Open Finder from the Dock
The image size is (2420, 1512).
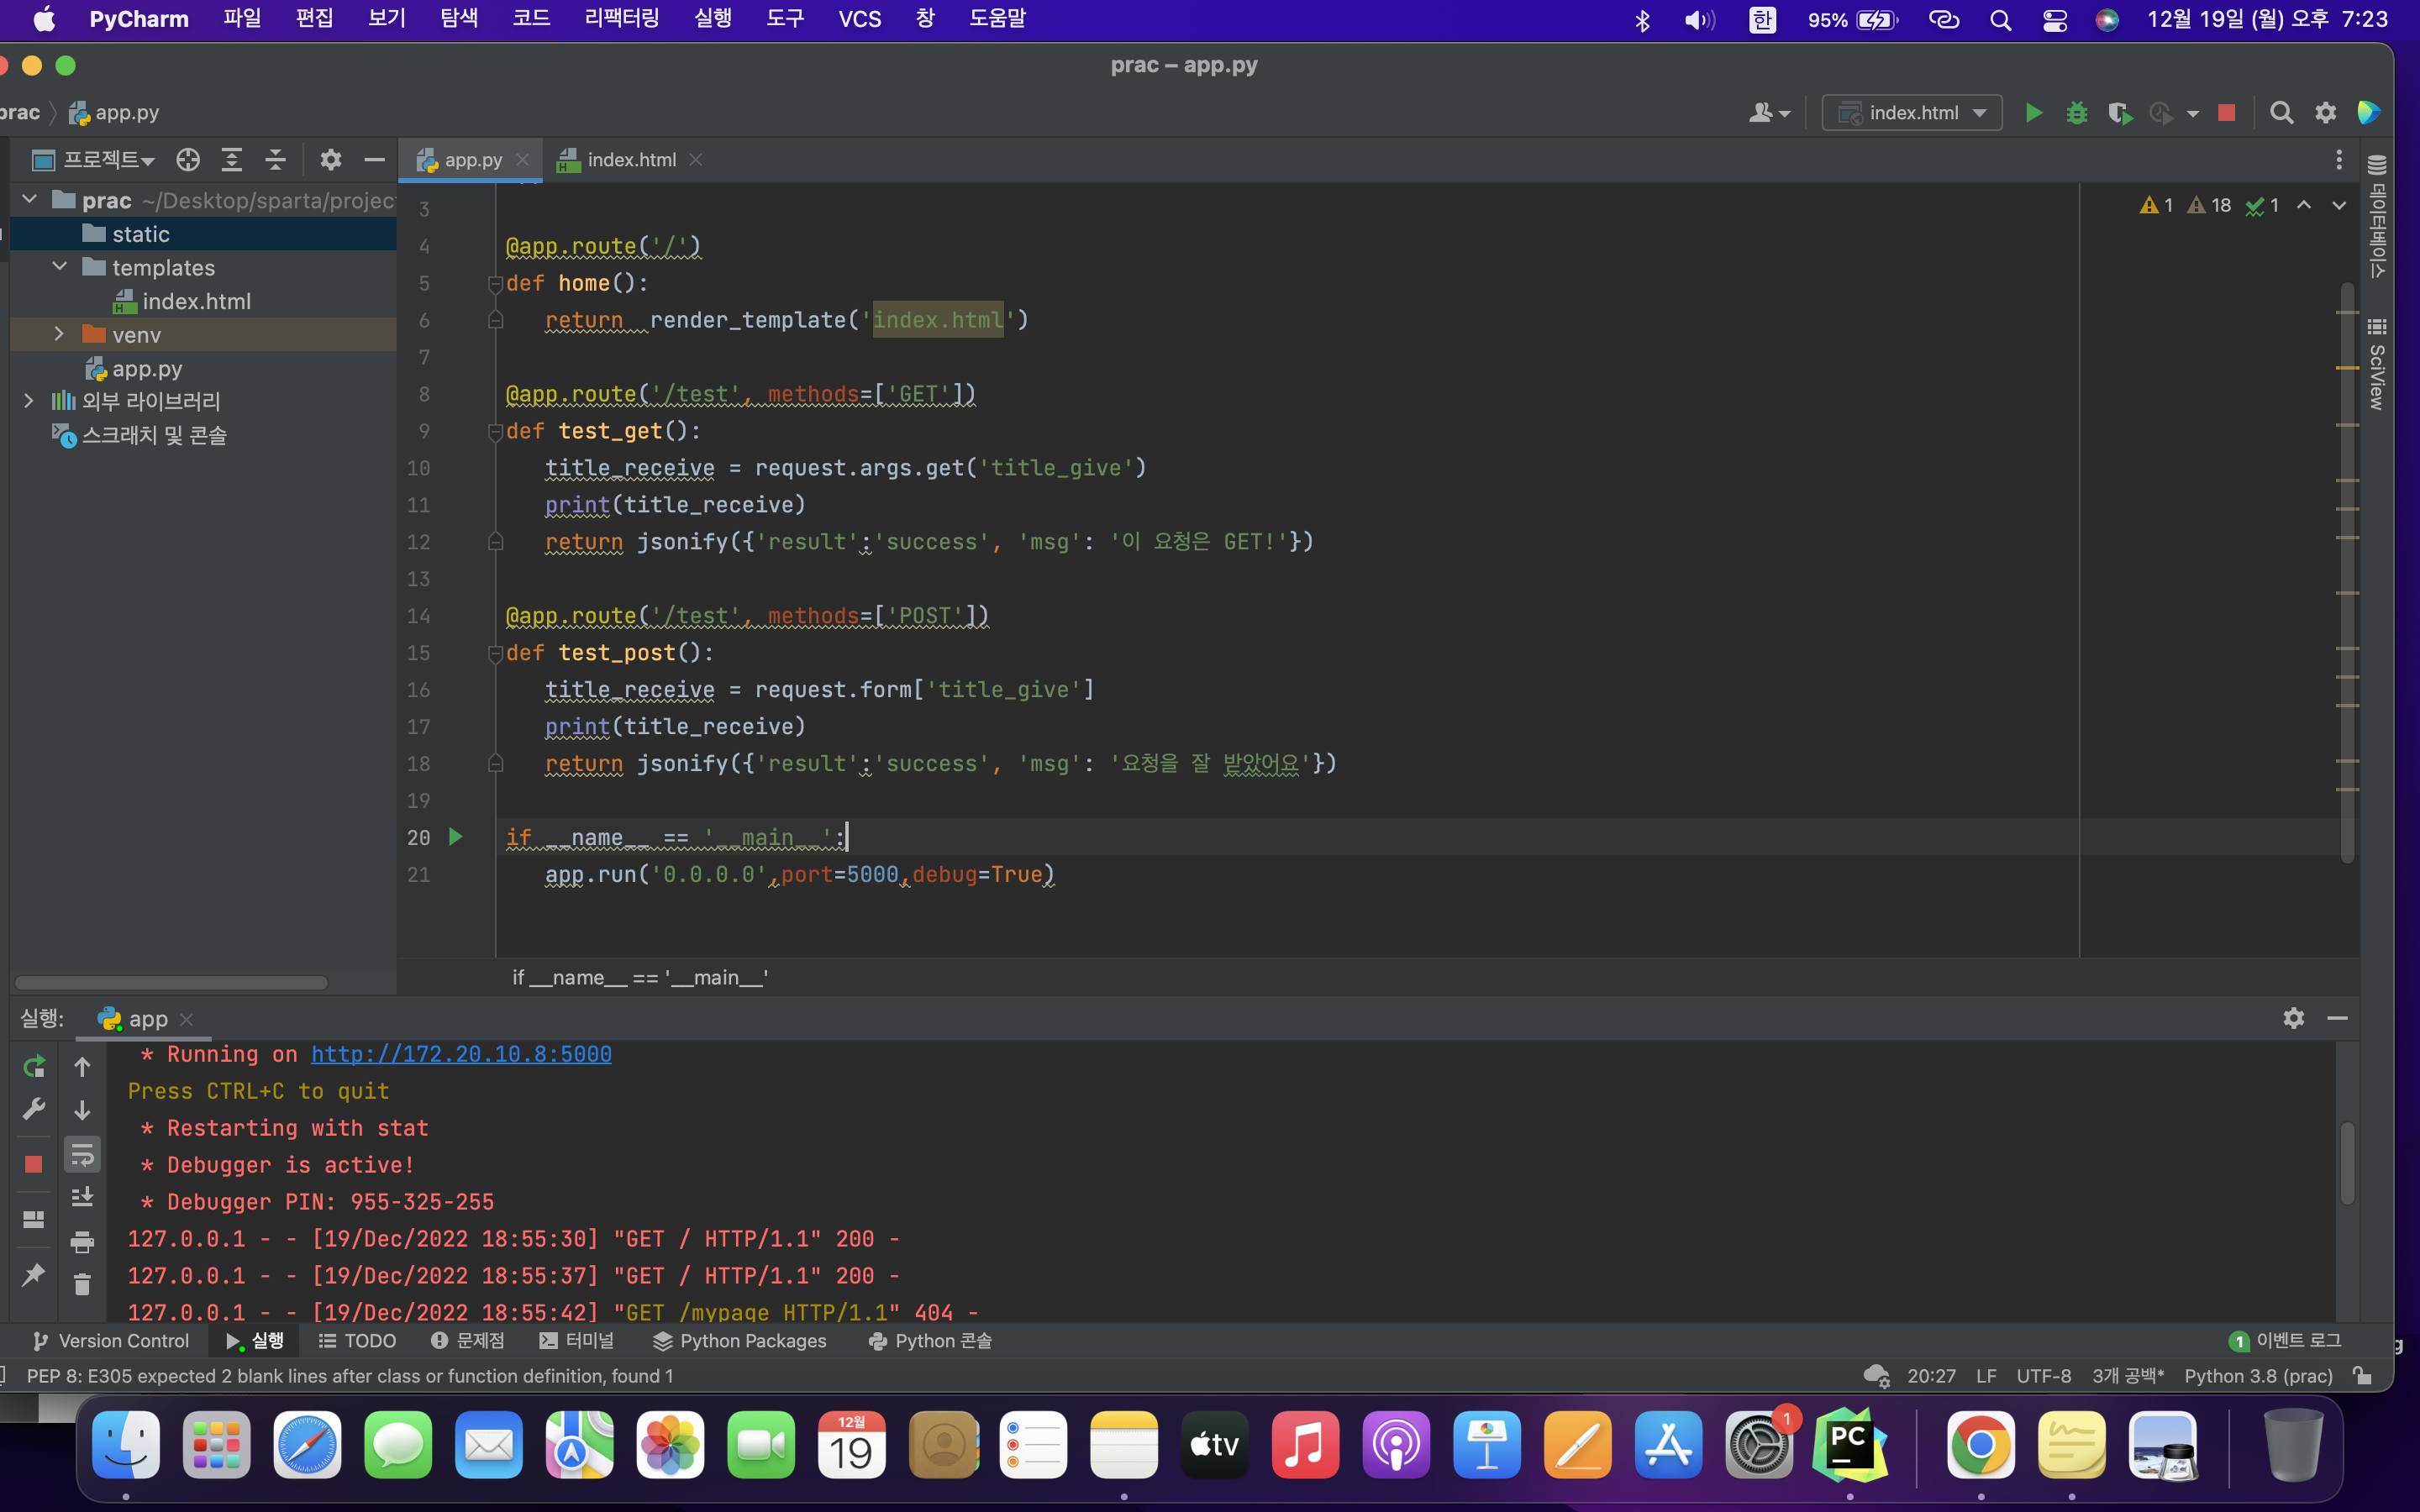point(126,1446)
